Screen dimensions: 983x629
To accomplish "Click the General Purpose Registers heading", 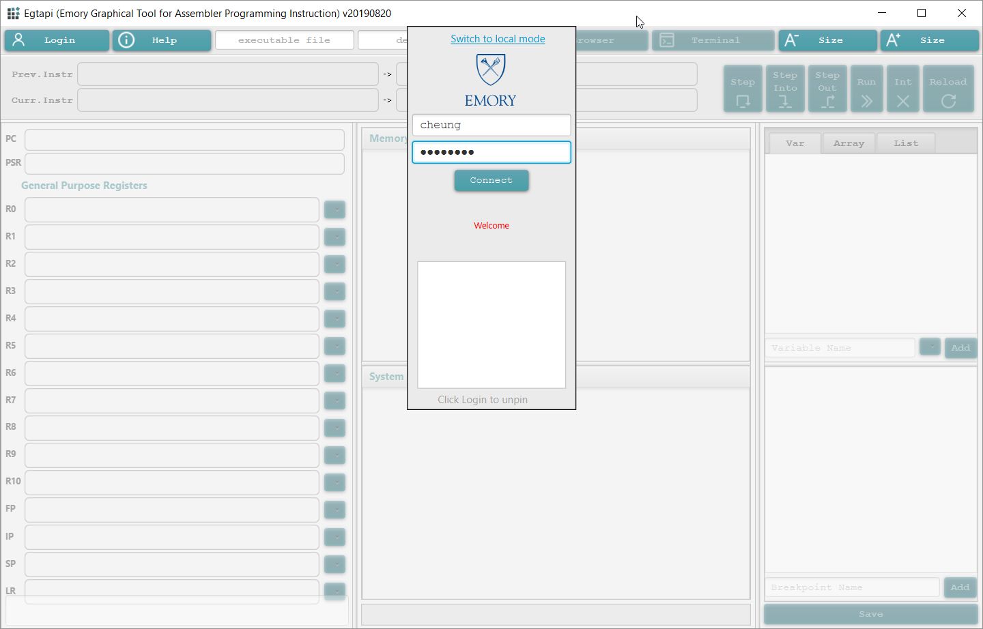I will pyautogui.click(x=84, y=186).
